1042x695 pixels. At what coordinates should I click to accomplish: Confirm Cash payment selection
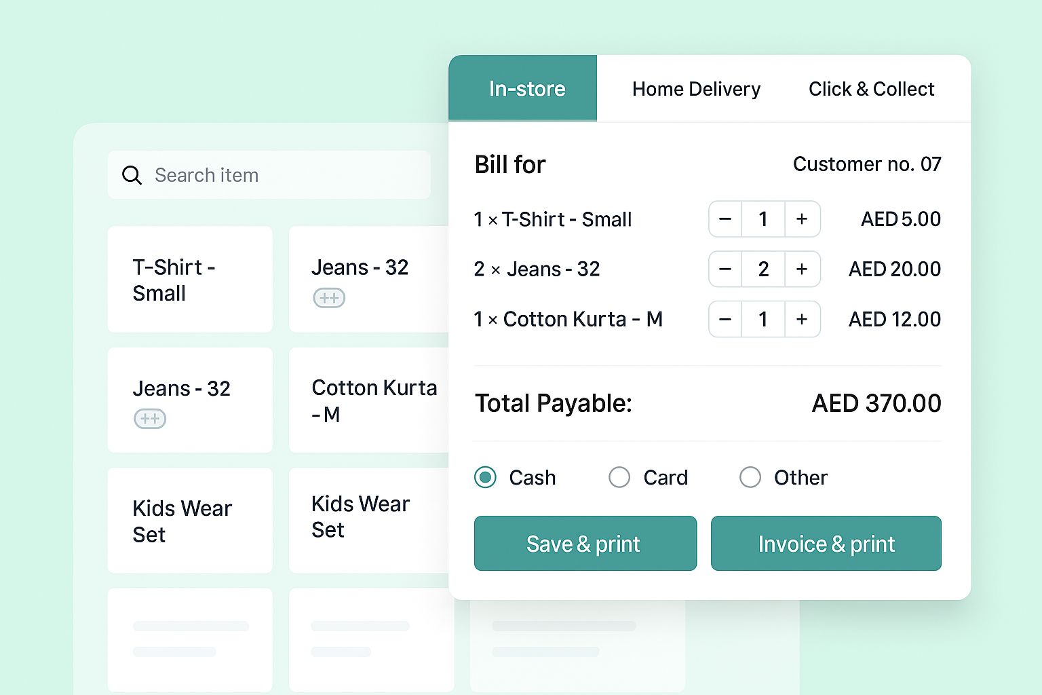[x=485, y=477]
